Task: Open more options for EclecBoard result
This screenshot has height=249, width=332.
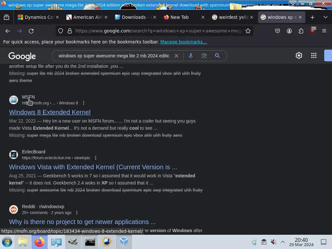Action: coord(96,158)
